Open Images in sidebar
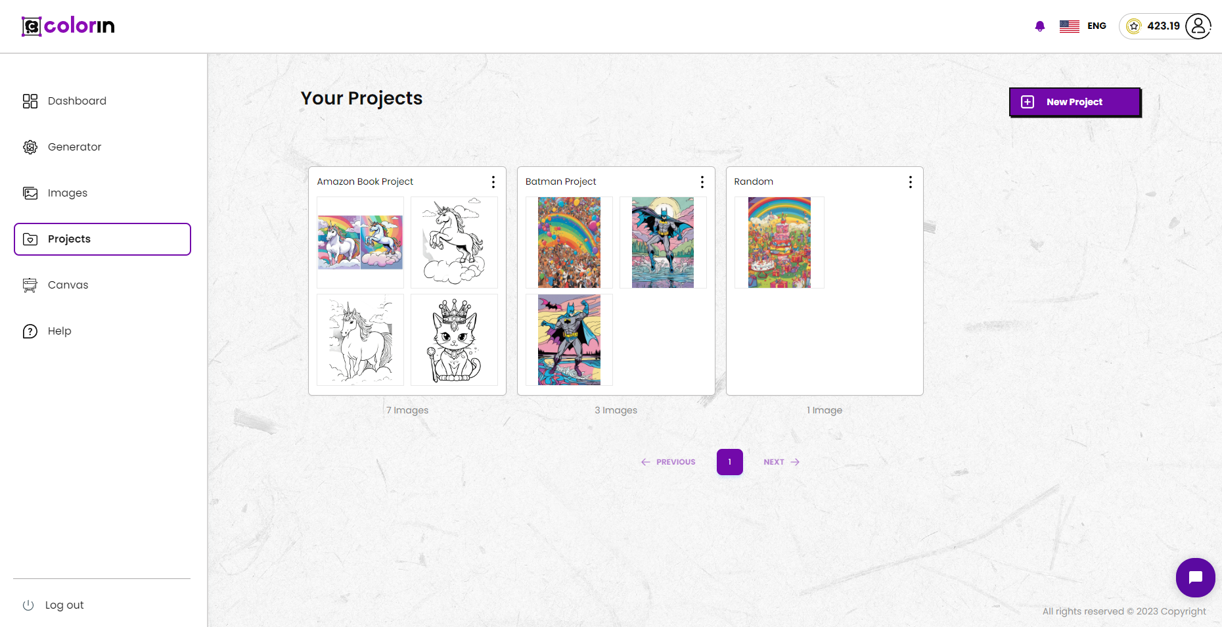 tap(102, 193)
